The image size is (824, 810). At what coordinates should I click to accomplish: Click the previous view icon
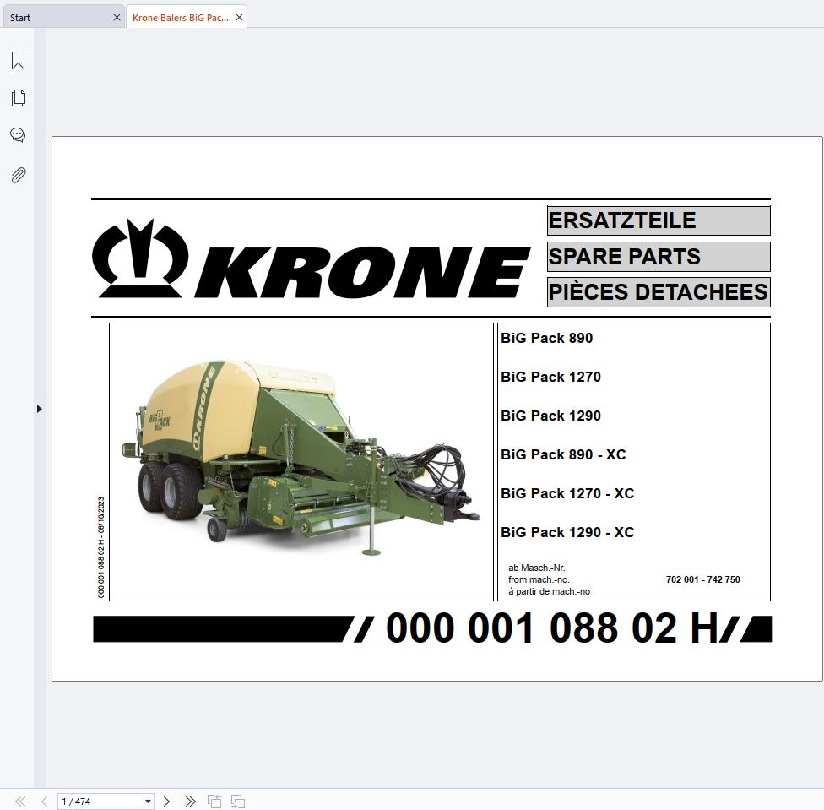(214, 801)
